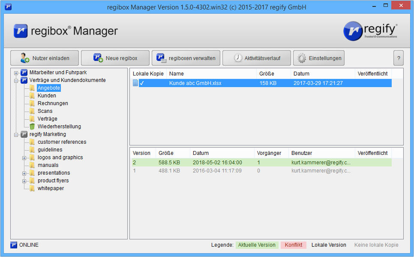Click the ONLINE status icon
The image size is (414, 257).
pyautogui.click(x=14, y=245)
